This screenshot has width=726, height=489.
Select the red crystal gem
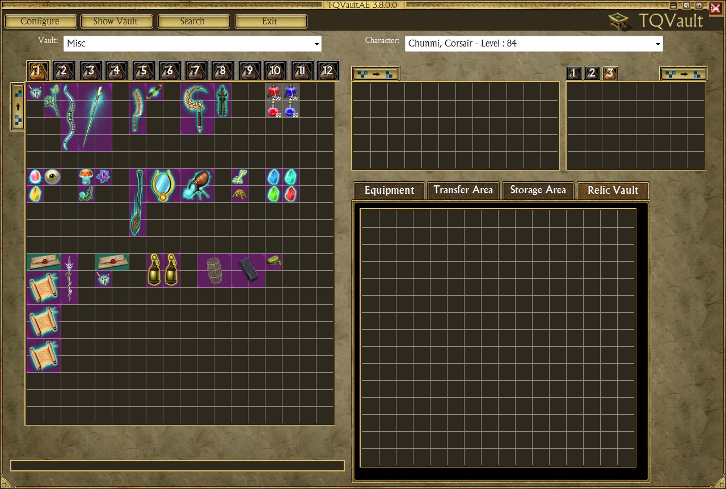[290, 194]
